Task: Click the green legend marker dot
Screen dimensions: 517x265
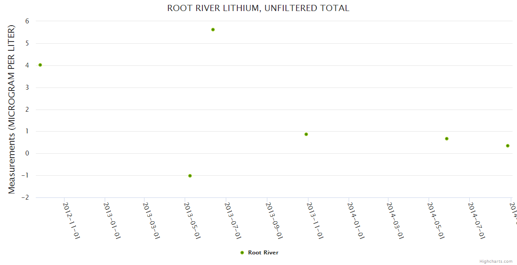Action: click(x=242, y=253)
